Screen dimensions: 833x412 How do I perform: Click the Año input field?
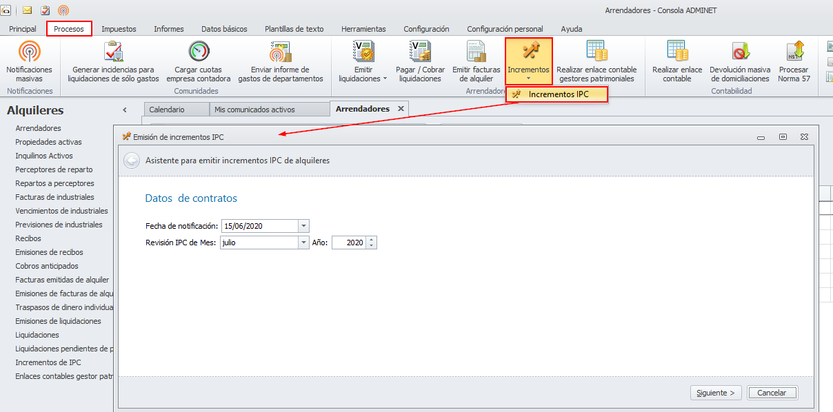click(350, 243)
